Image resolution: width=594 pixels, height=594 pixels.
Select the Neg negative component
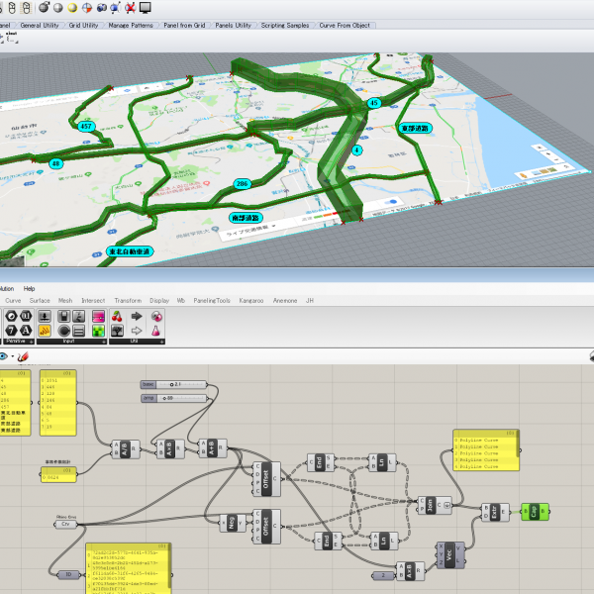point(233,523)
